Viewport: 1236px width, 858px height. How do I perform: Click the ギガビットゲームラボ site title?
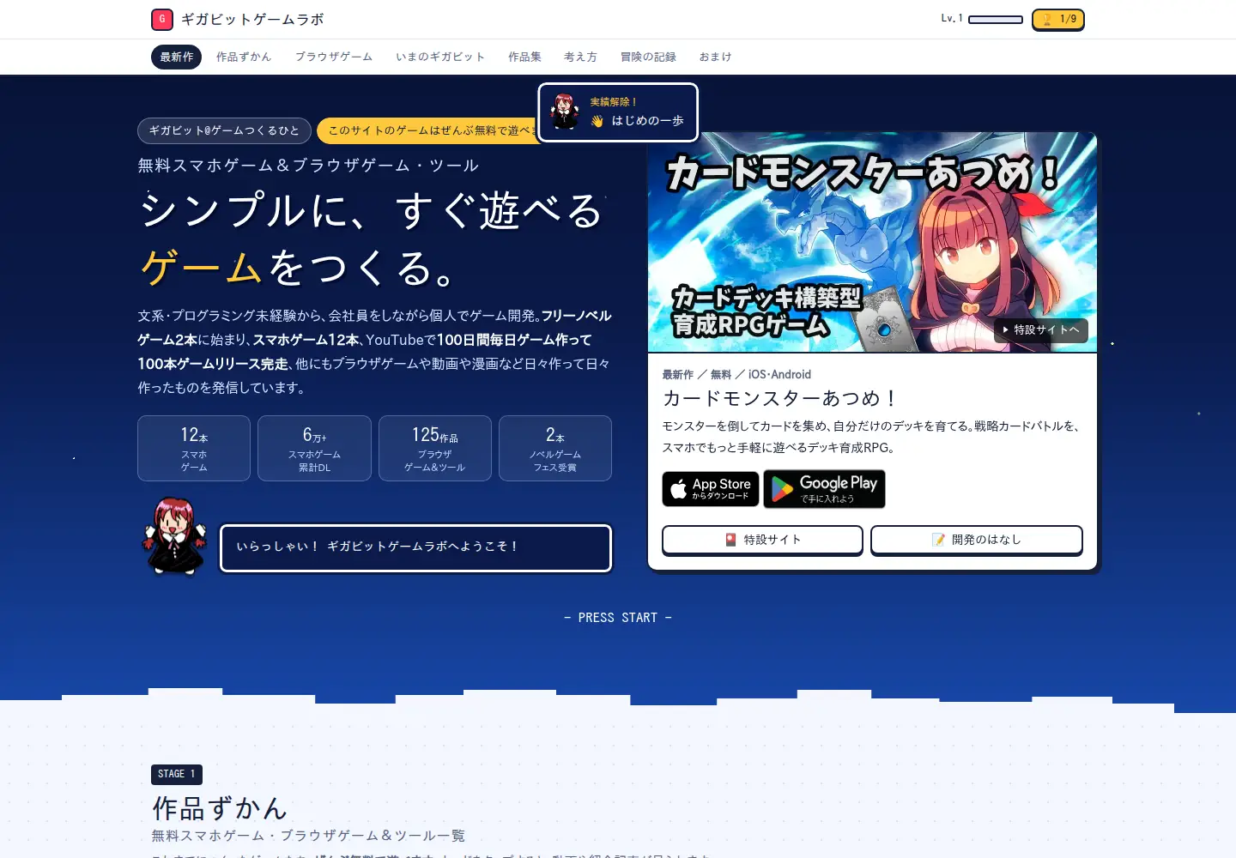252,19
